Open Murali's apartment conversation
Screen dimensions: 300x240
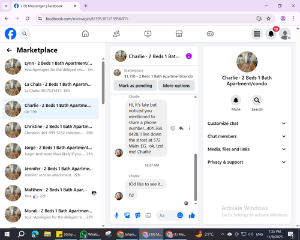coord(50,214)
